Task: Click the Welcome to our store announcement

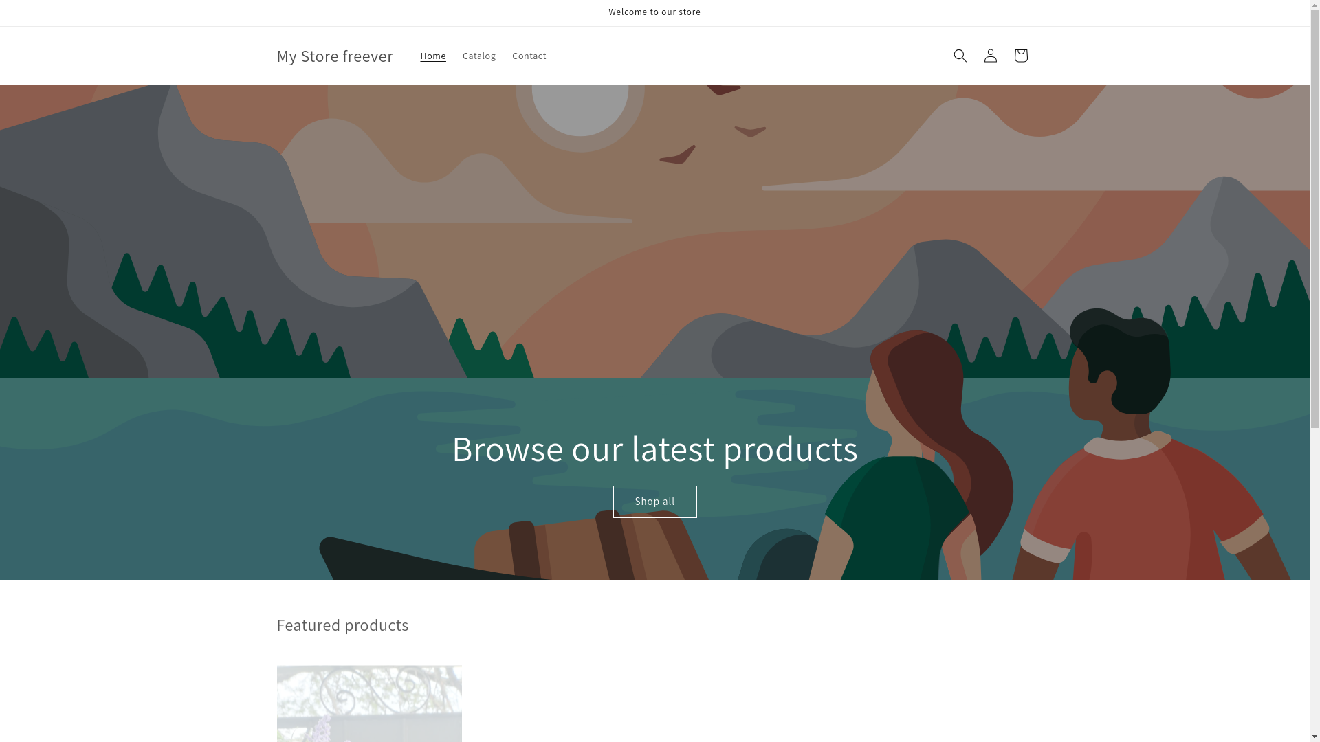Action: pyautogui.click(x=654, y=12)
